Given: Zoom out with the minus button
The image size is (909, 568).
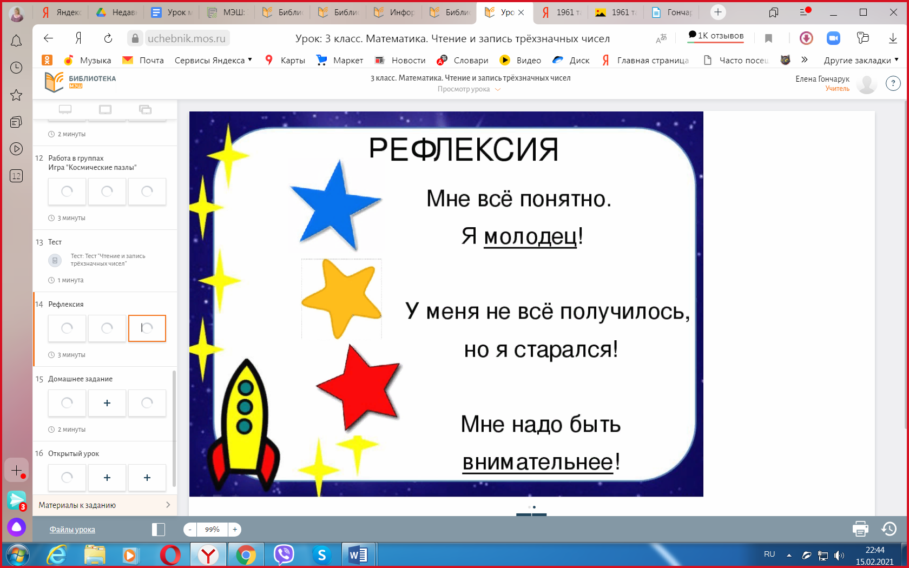Looking at the screenshot, I should tap(190, 530).
